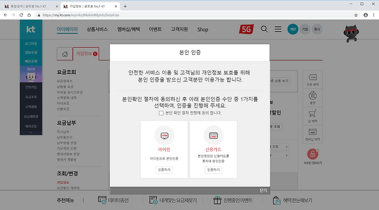This screenshot has height=210, width=379.
Task: Open the 고객지원 menu
Action: pos(179,29)
